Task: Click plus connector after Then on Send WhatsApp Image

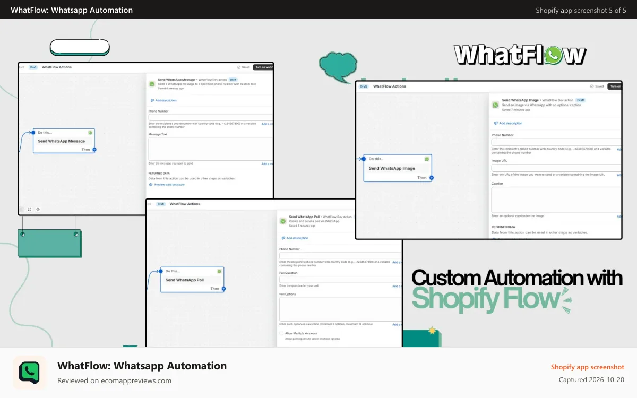Action: (432, 178)
